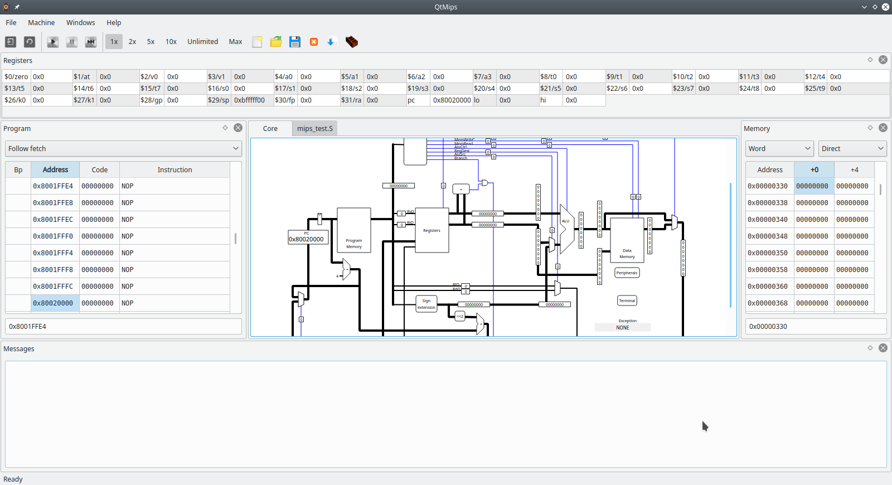Click the Terminal button in the diagram
Screen dimensions: 892x485
click(627, 300)
